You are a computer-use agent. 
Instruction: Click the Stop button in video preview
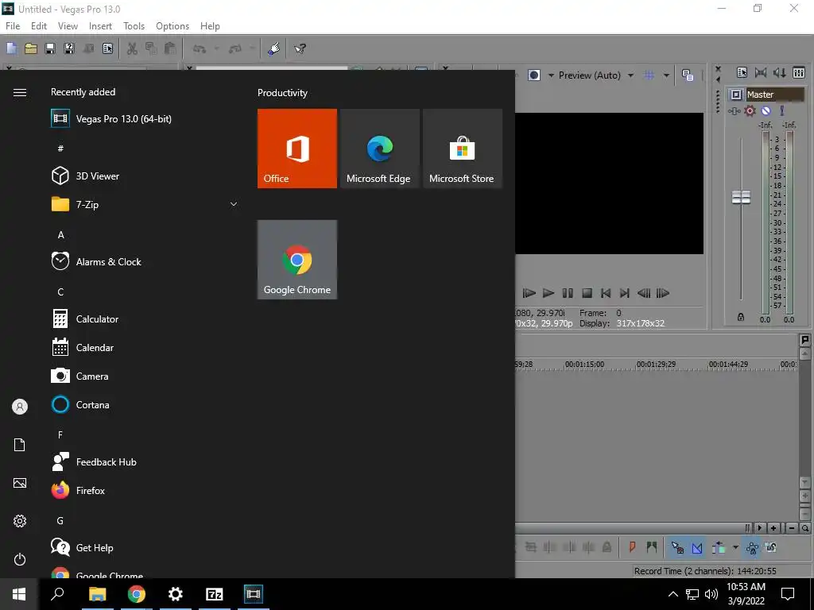(x=587, y=293)
